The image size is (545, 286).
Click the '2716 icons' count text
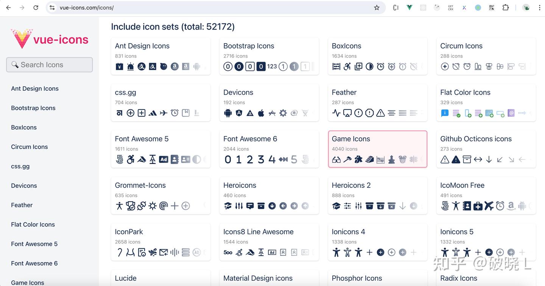[235, 56]
